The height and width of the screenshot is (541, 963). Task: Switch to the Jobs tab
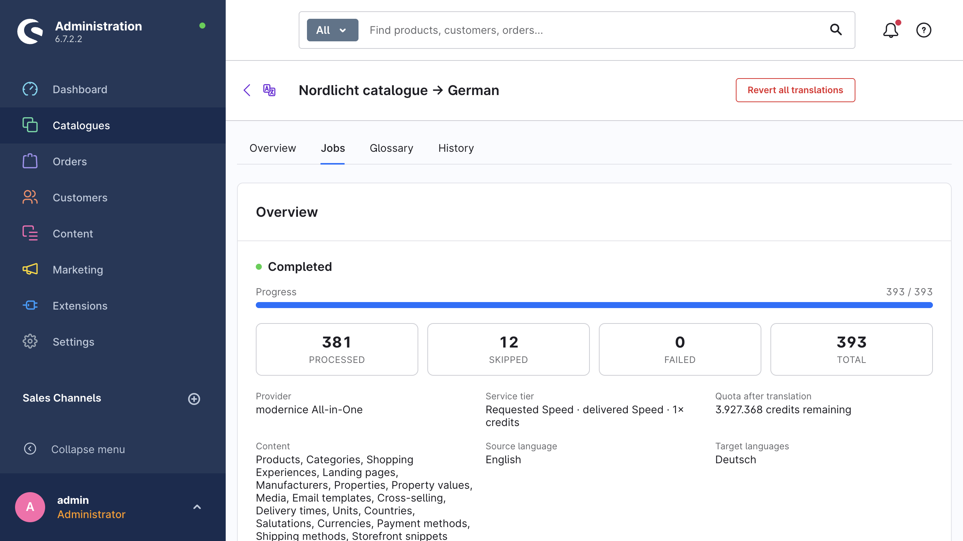333,148
